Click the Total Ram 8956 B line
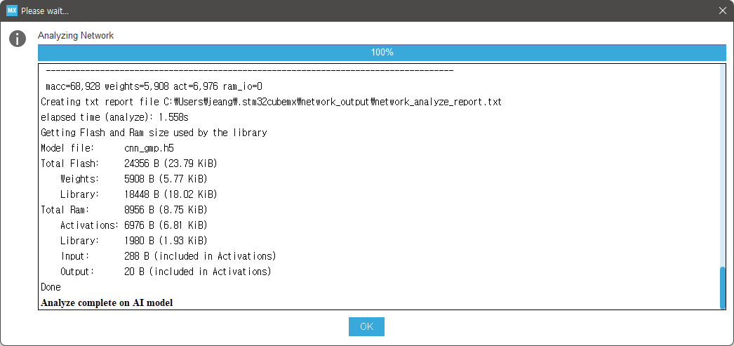Viewport: 734px width, 346px height. point(124,210)
